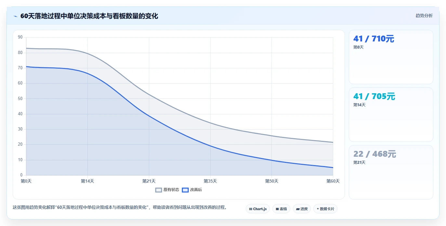Click the 50 y-axis value
The width and height of the screenshot is (446, 226).
click(x=20, y=98)
